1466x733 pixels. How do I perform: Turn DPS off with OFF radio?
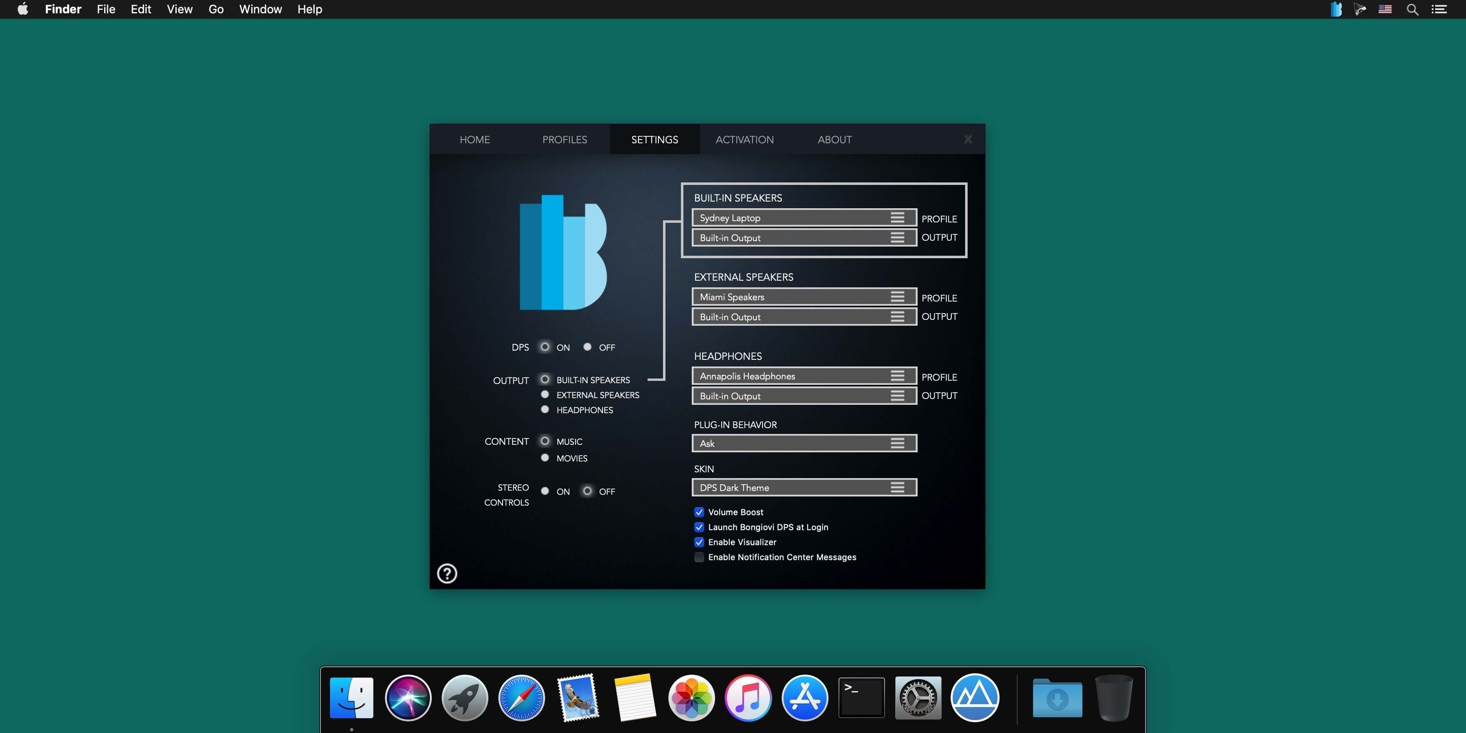(x=587, y=347)
